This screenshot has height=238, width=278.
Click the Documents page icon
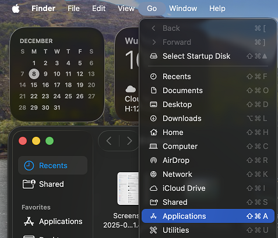(x=153, y=90)
